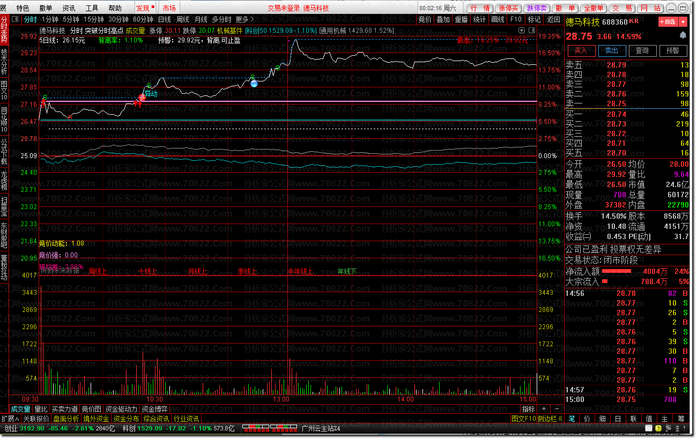Open the 指标 indicator selector
The height and width of the screenshot is (439, 697).
point(528,409)
